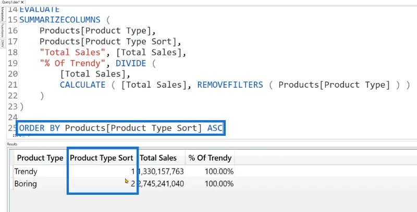The height and width of the screenshot is (212, 417).
Task: Click the "% Of Trendy" string literal
Action: (x=72, y=63)
